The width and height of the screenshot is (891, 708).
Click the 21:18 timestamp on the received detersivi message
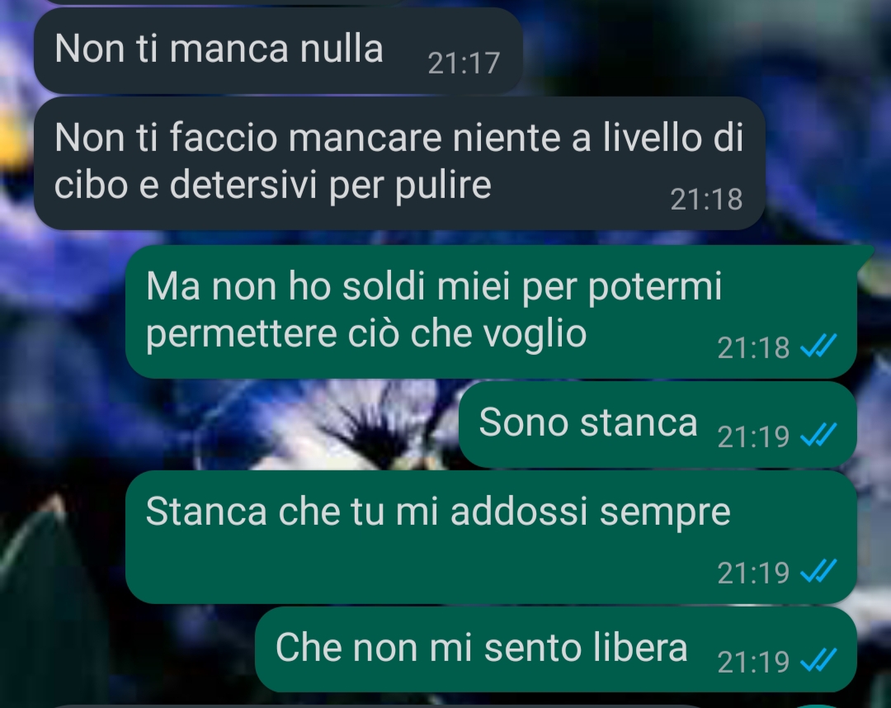pos(706,200)
